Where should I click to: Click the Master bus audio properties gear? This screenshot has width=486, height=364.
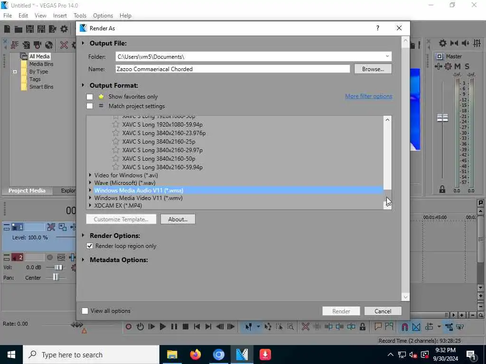(448, 66)
